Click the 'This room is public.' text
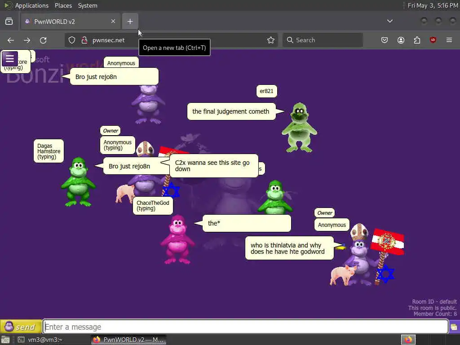This screenshot has width=460, height=345. (x=433, y=308)
